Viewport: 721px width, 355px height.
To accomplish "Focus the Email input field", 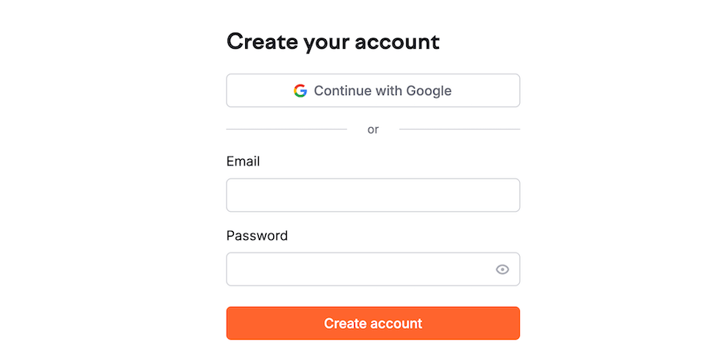I will point(373,195).
